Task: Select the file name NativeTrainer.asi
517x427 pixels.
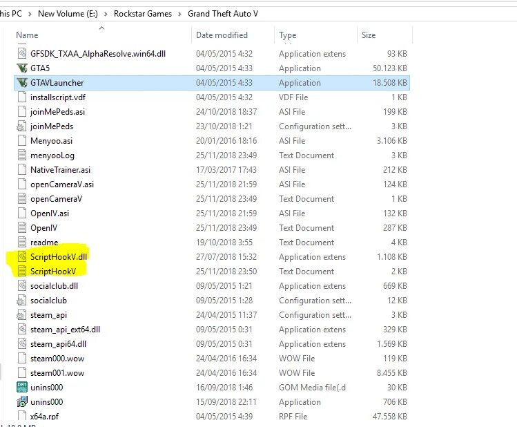Action: pyautogui.click(x=60, y=170)
